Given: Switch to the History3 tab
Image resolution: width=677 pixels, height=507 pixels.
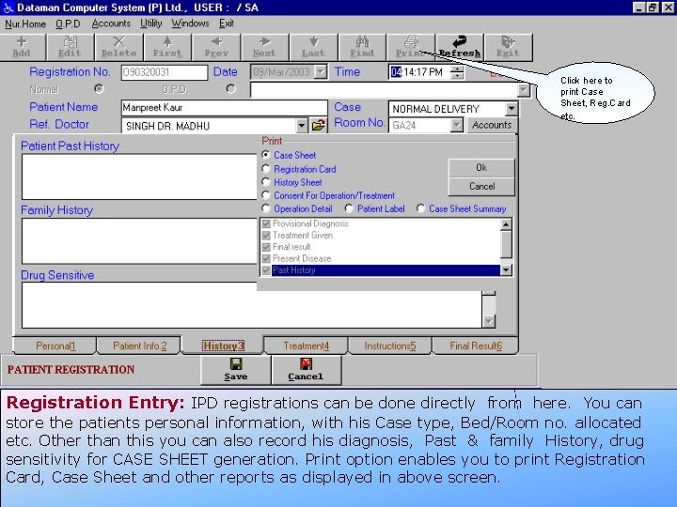Looking at the screenshot, I should click(223, 346).
